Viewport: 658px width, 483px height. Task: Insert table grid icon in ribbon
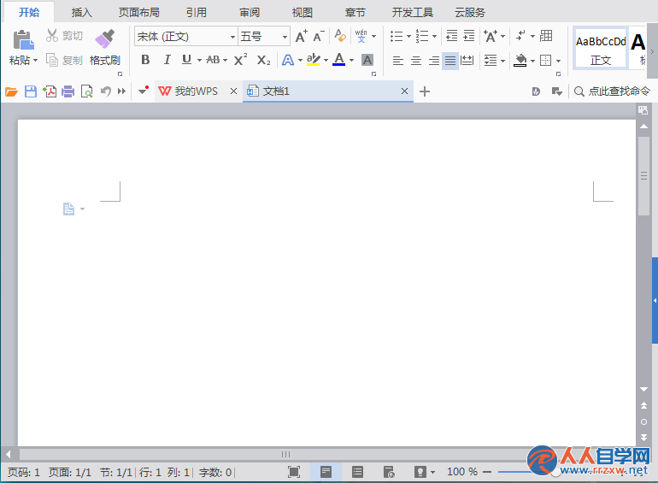[x=546, y=36]
